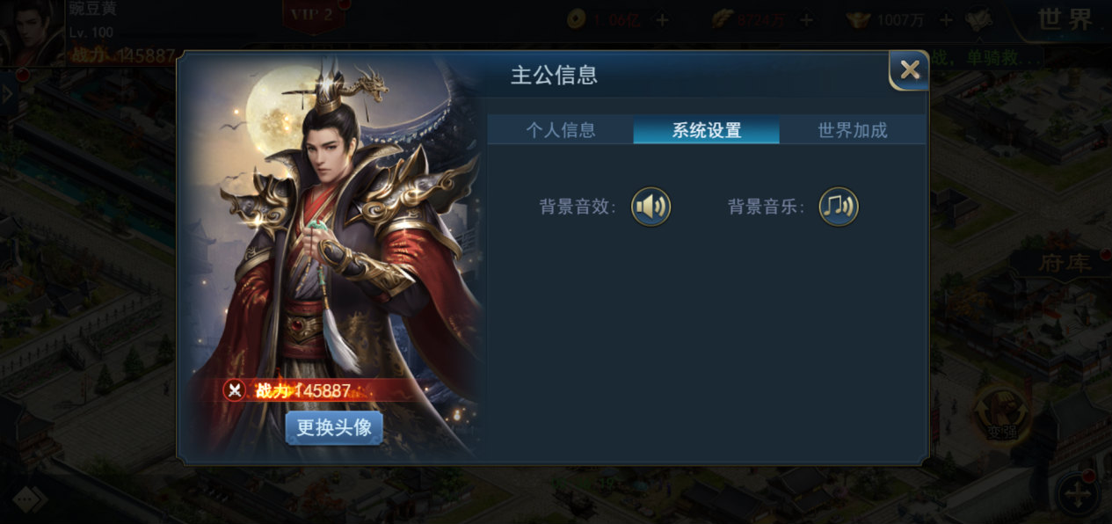Open the 世界 world map button
1112x524 pixels.
click(1065, 19)
